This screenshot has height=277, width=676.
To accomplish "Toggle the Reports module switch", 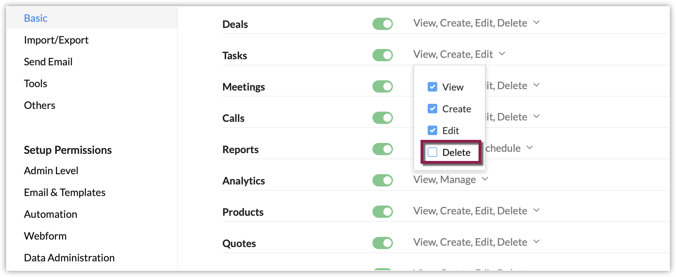I will 382,149.
